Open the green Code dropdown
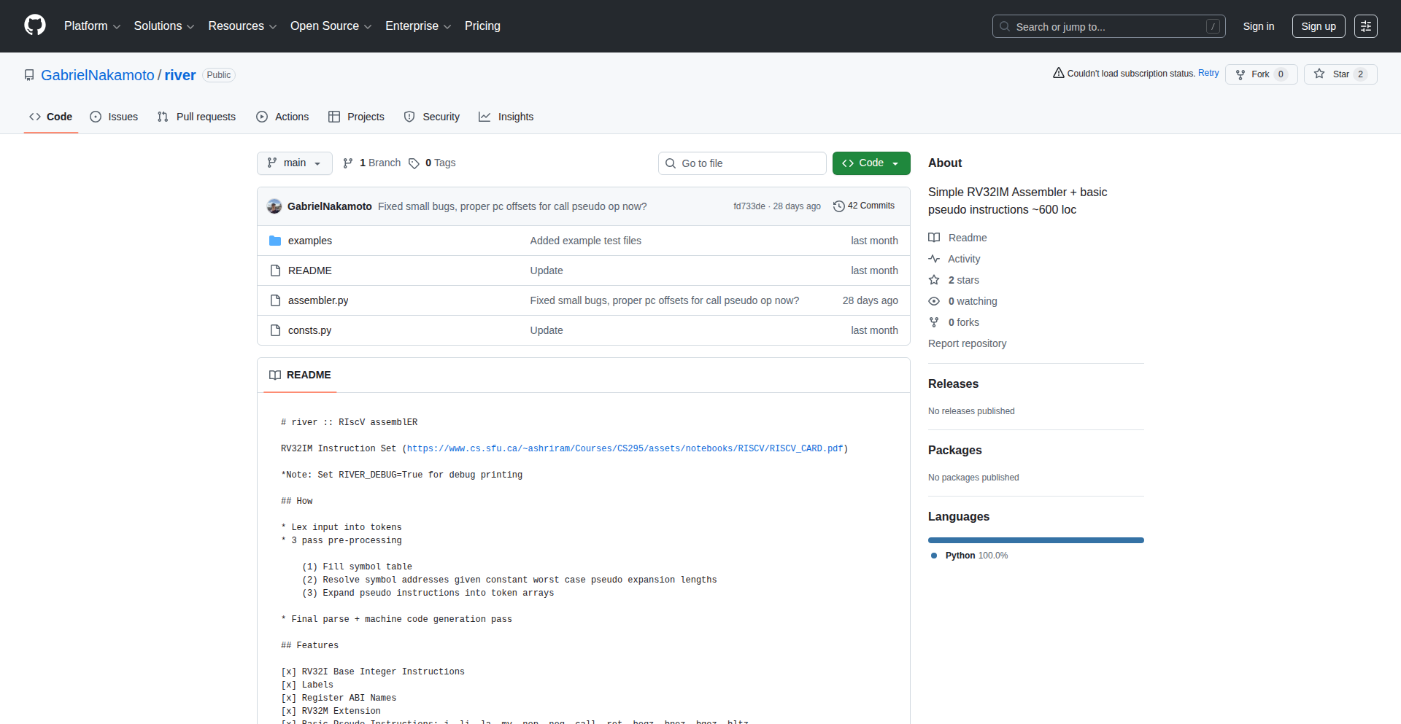The height and width of the screenshot is (724, 1401). pyautogui.click(x=871, y=163)
